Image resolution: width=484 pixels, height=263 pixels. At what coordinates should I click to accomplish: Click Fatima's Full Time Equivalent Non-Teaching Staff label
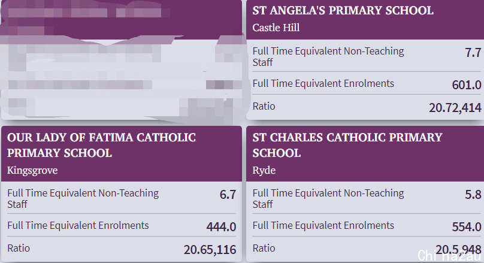[83, 198]
